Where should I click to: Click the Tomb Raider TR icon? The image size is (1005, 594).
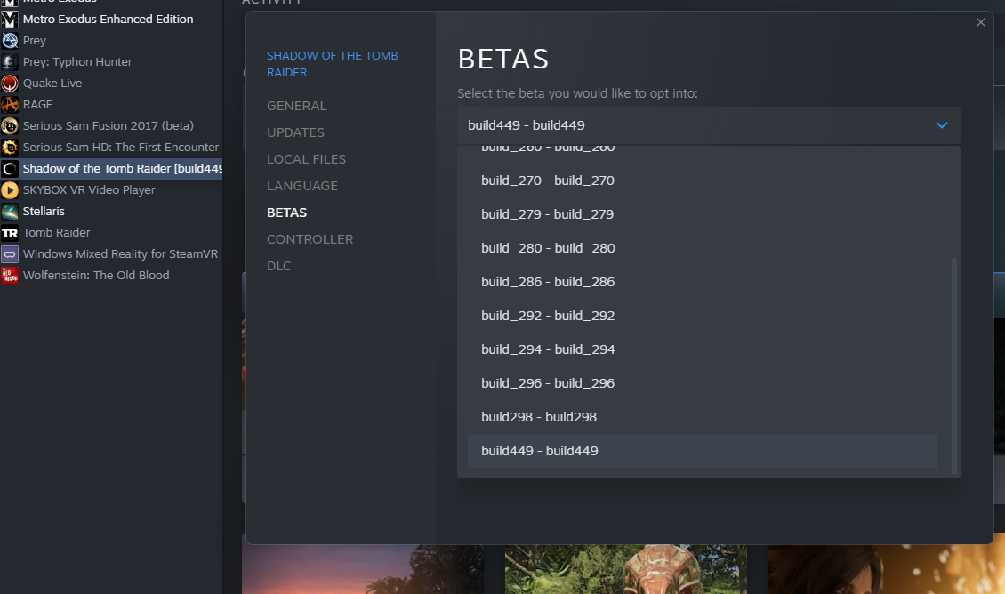click(x=10, y=233)
